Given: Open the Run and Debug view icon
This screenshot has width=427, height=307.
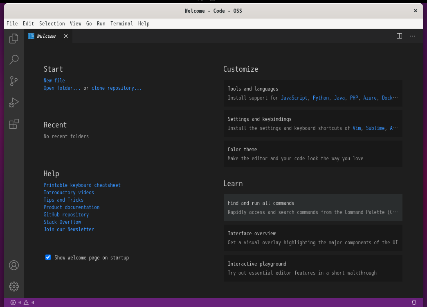Looking at the screenshot, I should coord(14,102).
